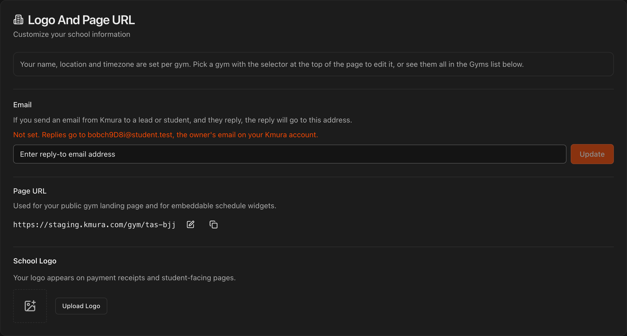Copy the page URL with copy icon
The image size is (627, 336).
(213, 225)
